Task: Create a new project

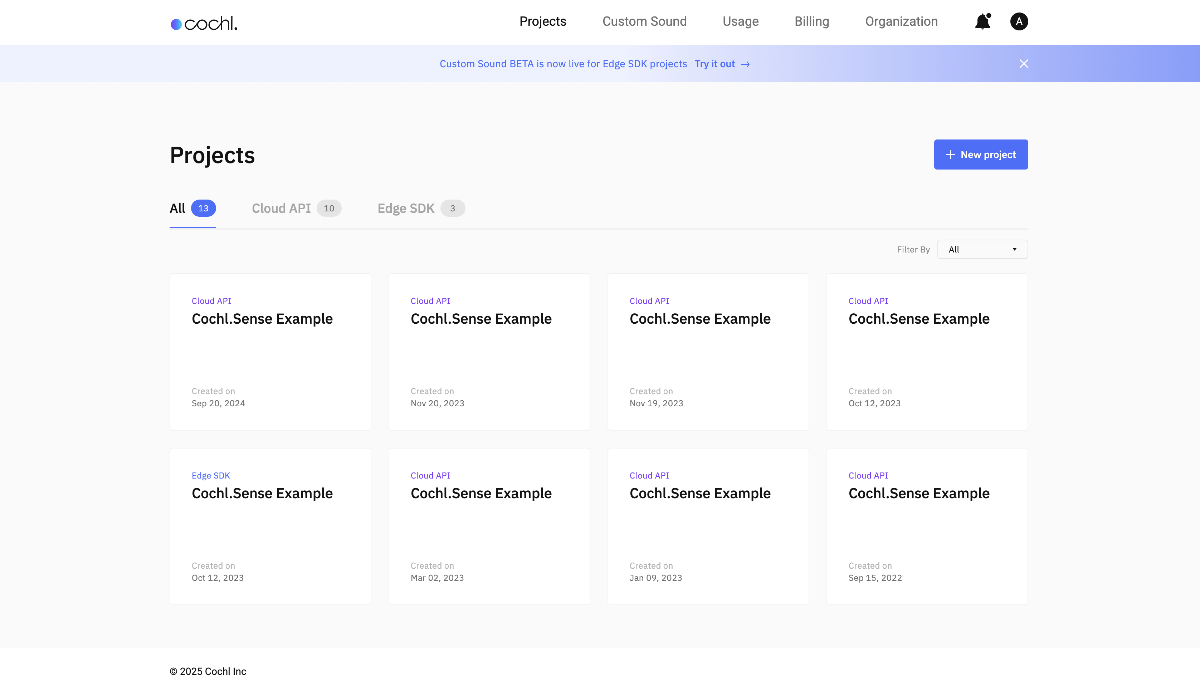Action: click(x=981, y=155)
